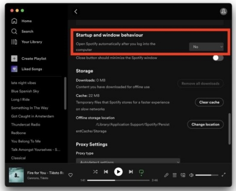Click the Change location button
The height and width of the screenshot is (191, 236).
click(x=205, y=124)
